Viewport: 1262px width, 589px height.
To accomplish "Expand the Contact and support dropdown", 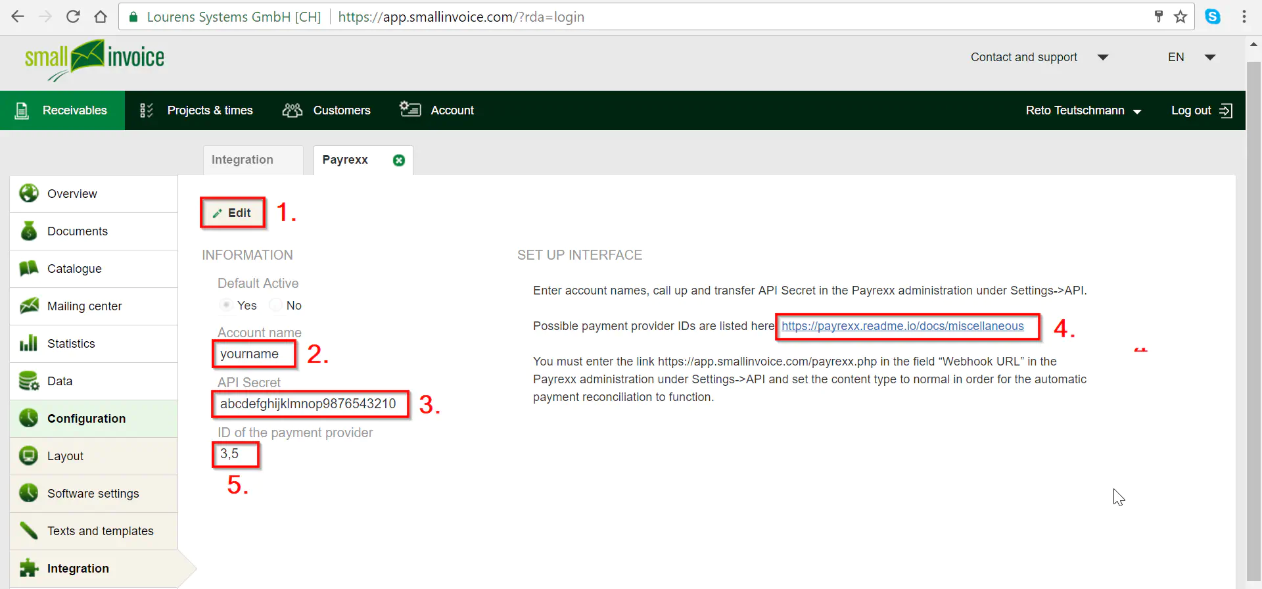I will tap(1103, 57).
